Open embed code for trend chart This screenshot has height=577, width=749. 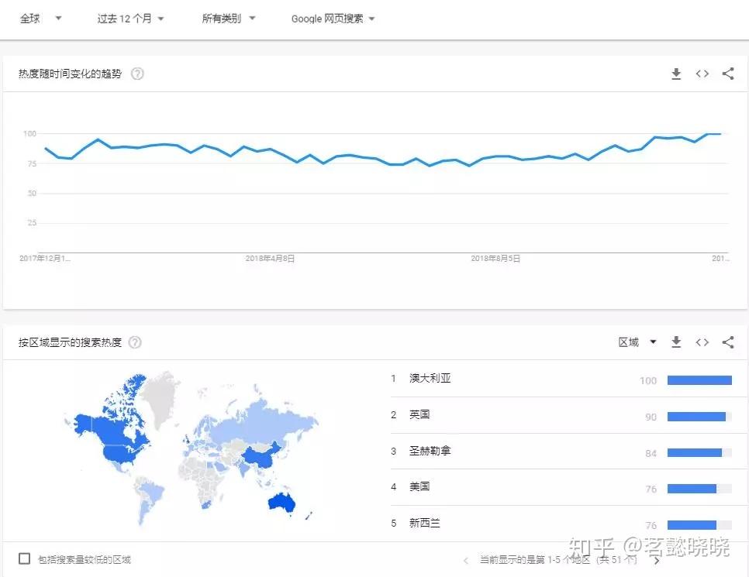click(x=702, y=74)
